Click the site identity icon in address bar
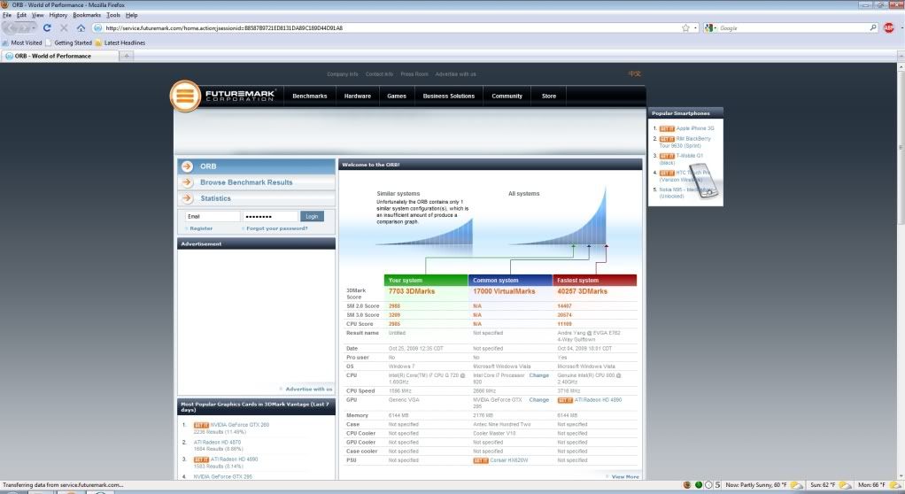The height and width of the screenshot is (494, 905). pos(97,27)
